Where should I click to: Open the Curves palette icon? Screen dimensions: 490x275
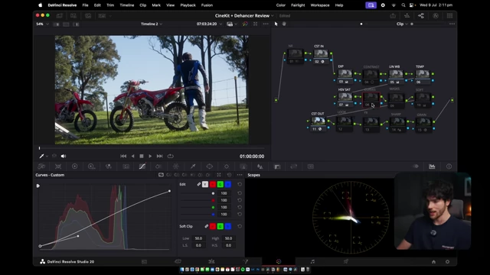pyautogui.click(x=142, y=167)
